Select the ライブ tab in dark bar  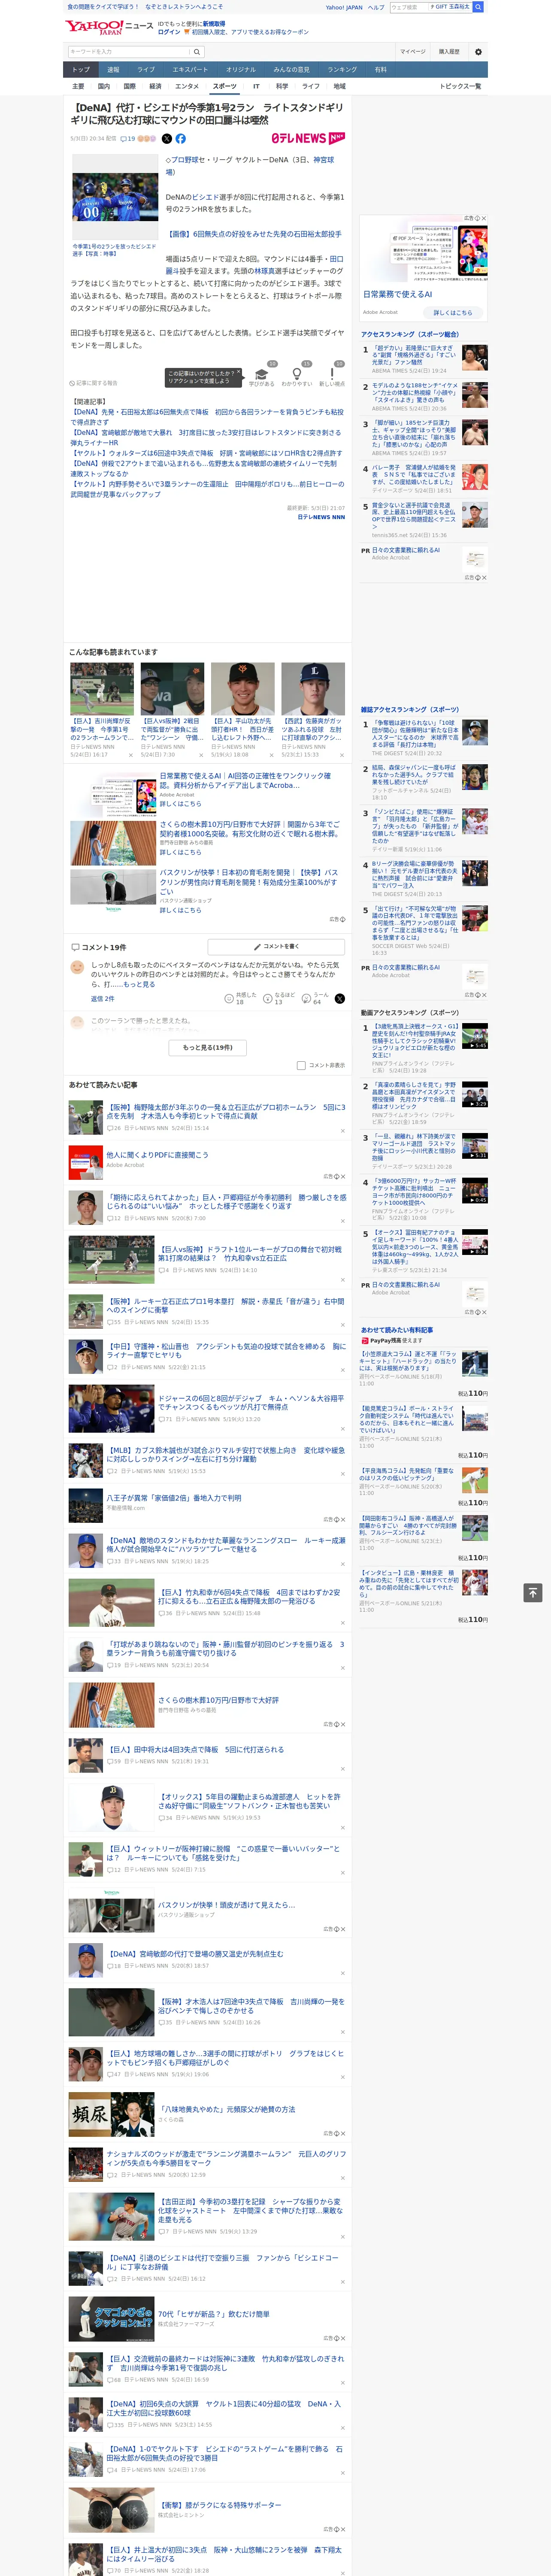(146, 70)
